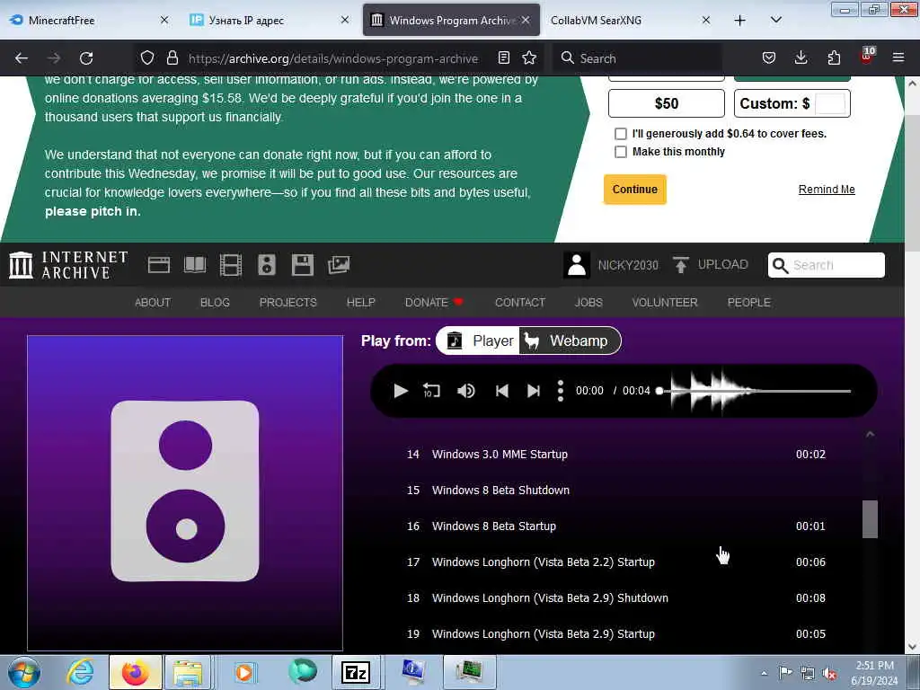Open the Texts book icon
The width and height of the screenshot is (920, 690).
point(195,265)
